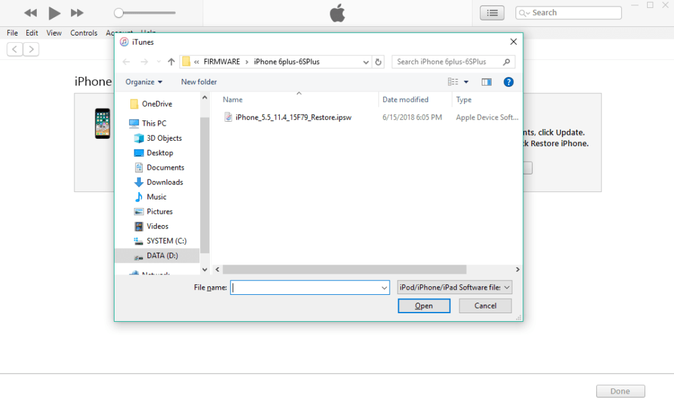Expand the File name dropdown arrow
Screen dimensions: 674x408
pos(384,288)
